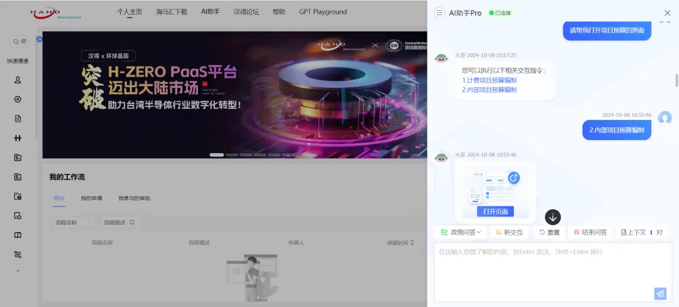Screen dimensions: 679x307
Task: Toggle the blue sidebar collapse handle near banner
Action: 40,40
